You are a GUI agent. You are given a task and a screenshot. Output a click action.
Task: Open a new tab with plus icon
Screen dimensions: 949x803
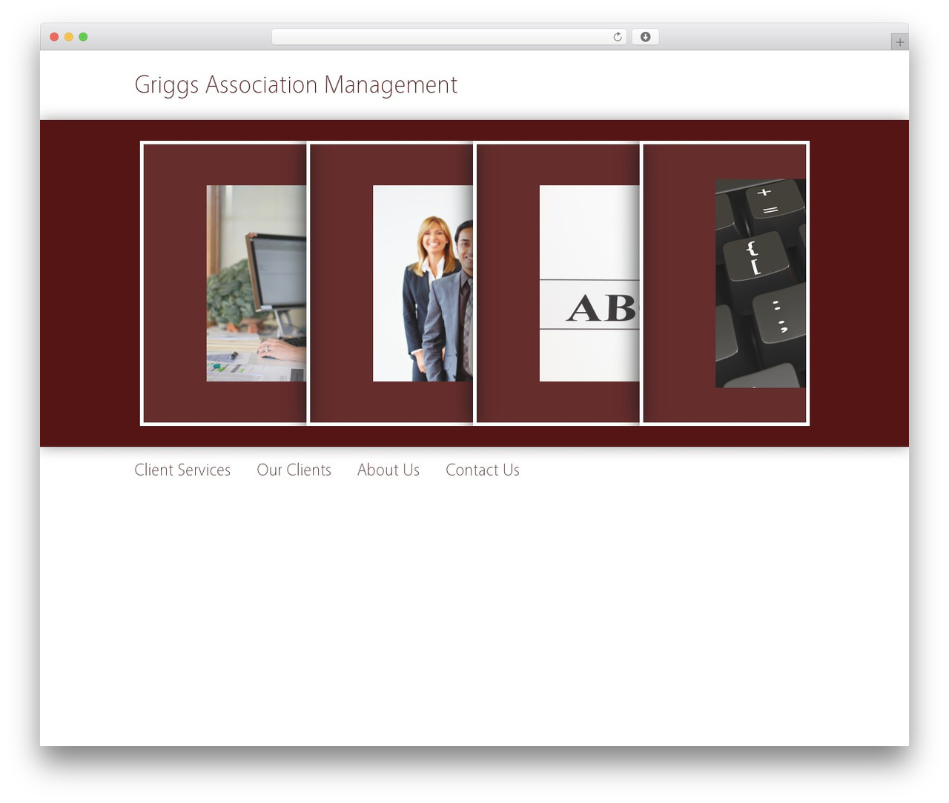click(x=899, y=42)
